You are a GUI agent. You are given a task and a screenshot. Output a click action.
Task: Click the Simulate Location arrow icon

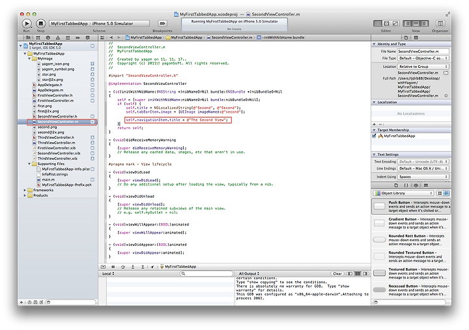pos(152,267)
